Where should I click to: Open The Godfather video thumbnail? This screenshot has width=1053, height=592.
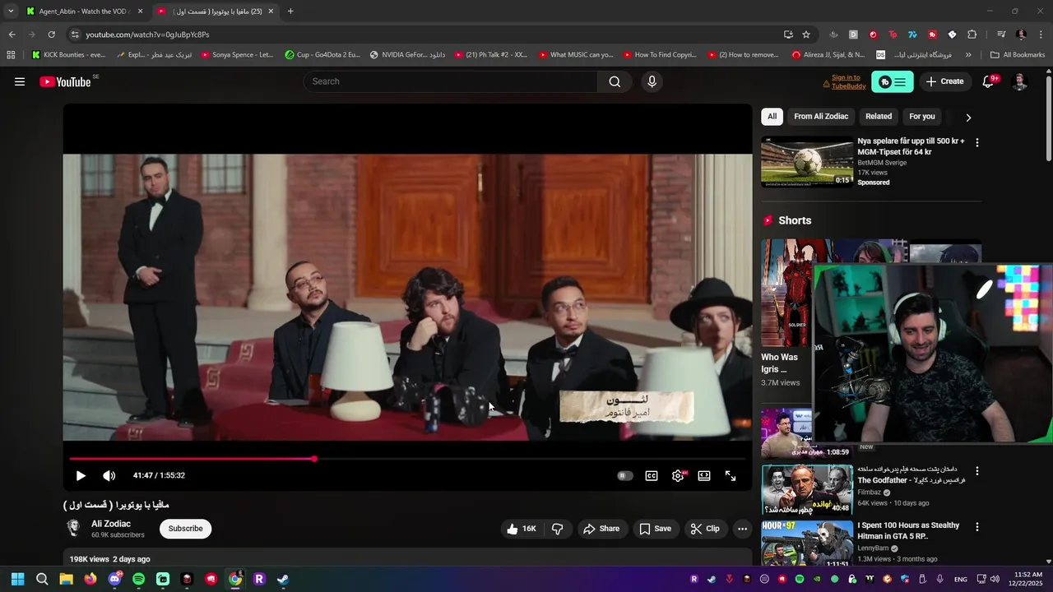[807, 490]
